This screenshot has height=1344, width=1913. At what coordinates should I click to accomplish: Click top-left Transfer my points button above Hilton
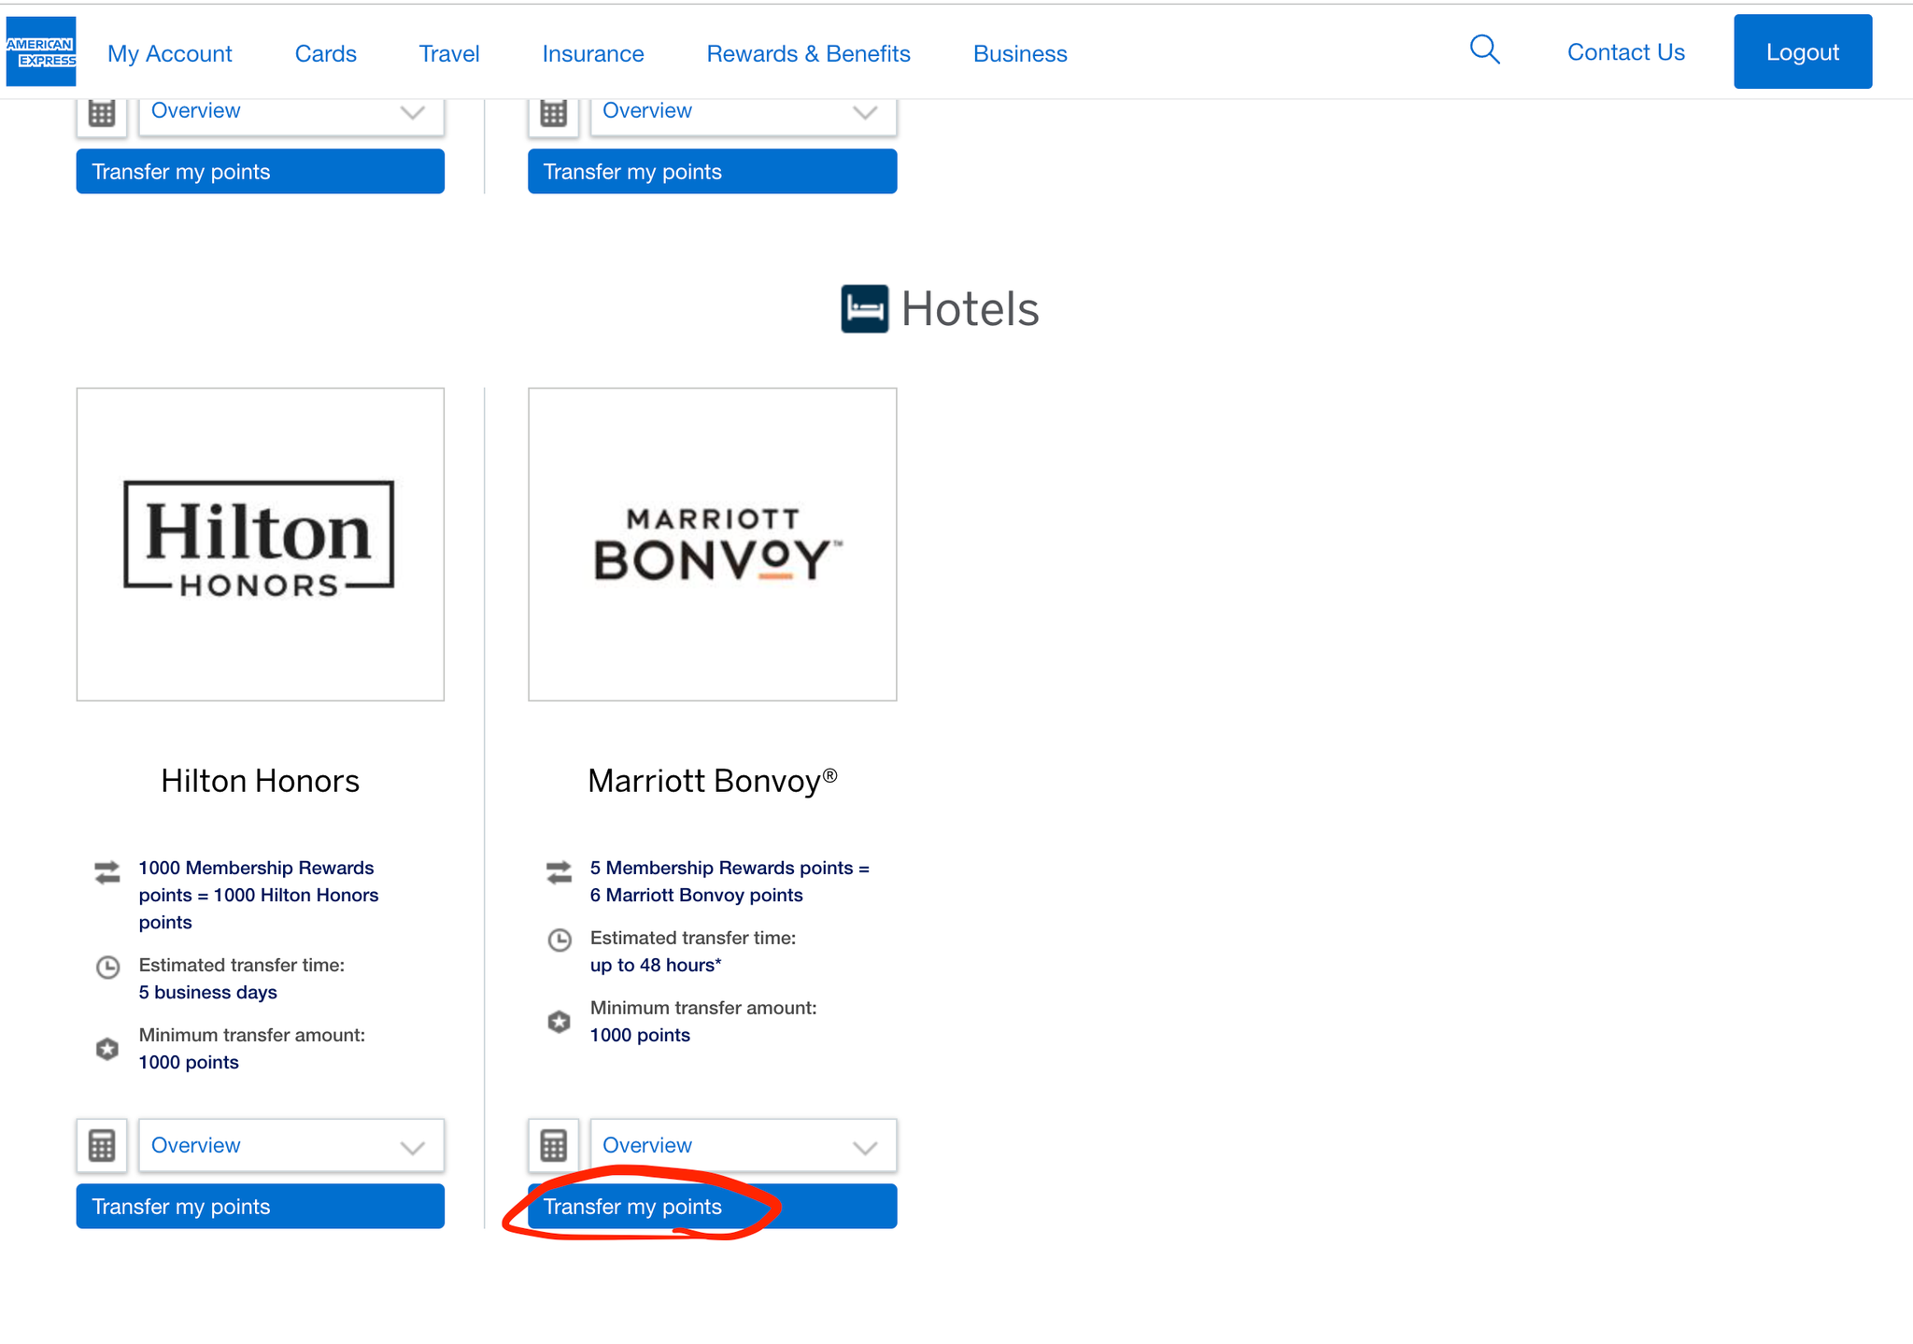[261, 171]
